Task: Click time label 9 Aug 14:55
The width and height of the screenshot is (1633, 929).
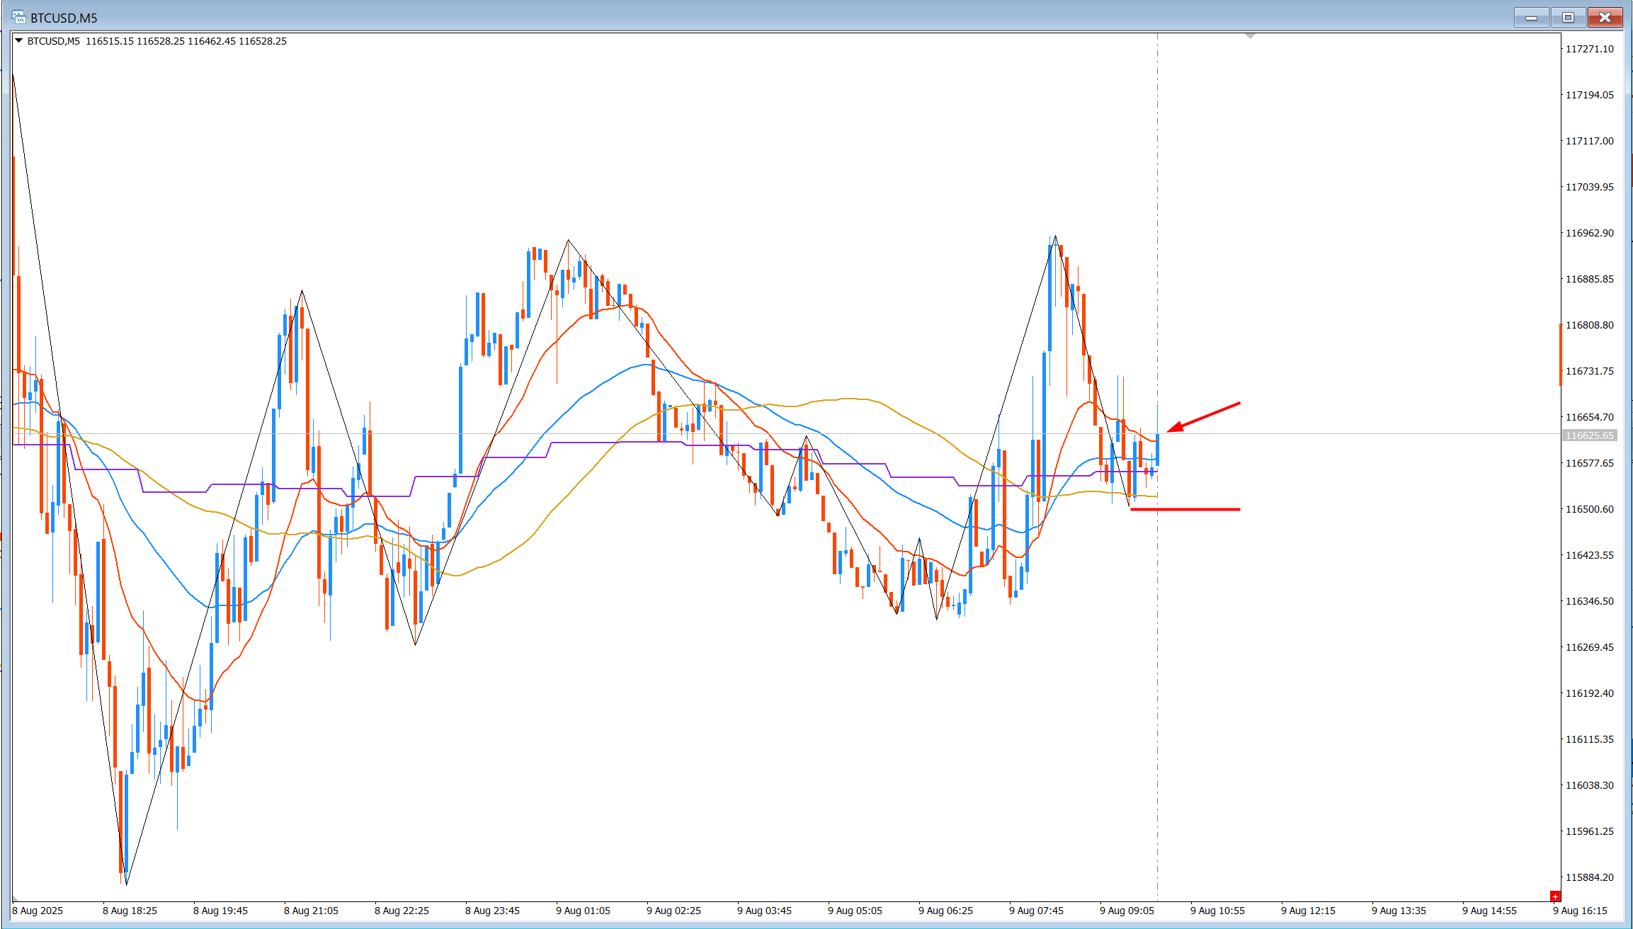Action: pyautogui.click(x=1489, y=911)
